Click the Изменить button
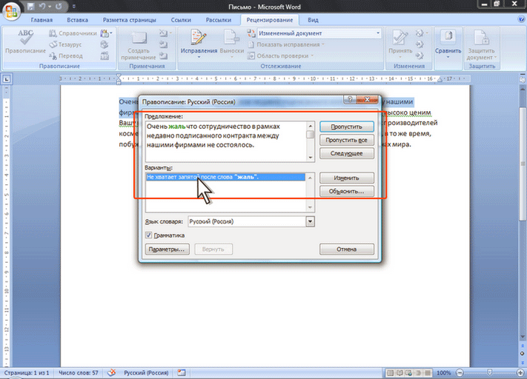Viewport: 527px width, 379px height. (x=346, y=178)
